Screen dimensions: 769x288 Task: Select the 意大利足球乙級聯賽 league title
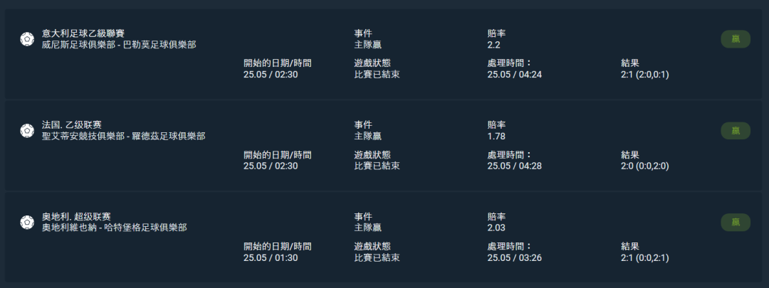coord(83,33)
